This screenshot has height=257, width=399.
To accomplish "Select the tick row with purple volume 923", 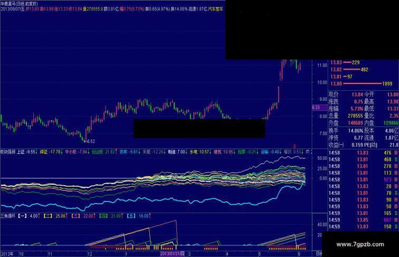I will click(x=363, y=179).
